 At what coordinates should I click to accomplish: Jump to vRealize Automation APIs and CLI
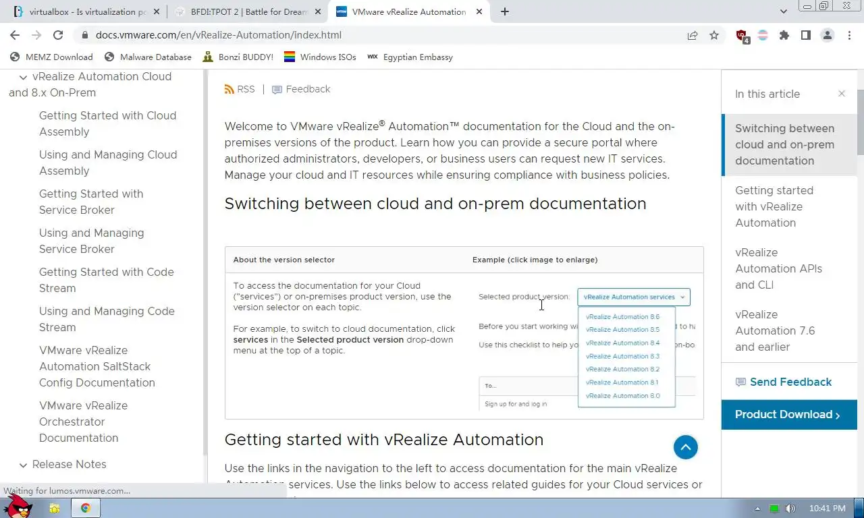pyautogui.click(x=778, y=268)
